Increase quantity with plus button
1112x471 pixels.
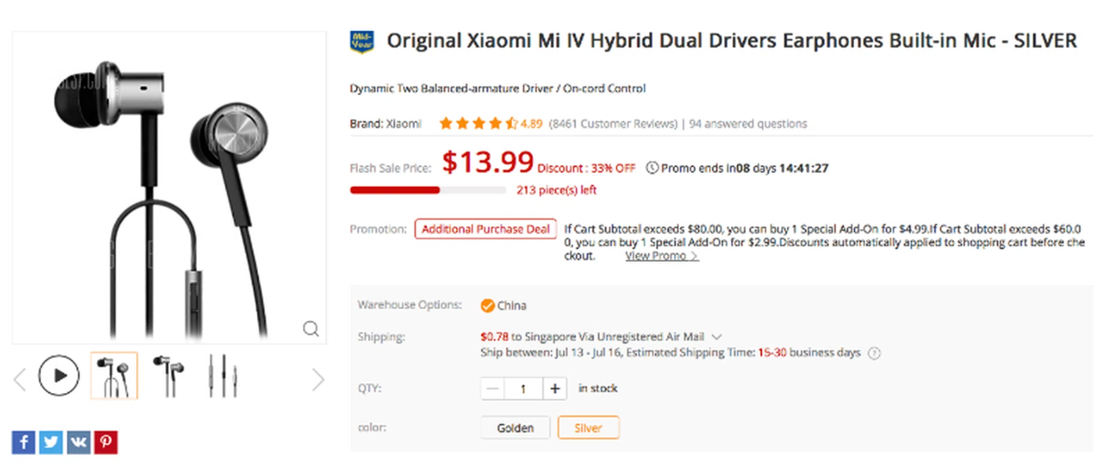pyautogui.click(x=555, y=388)
